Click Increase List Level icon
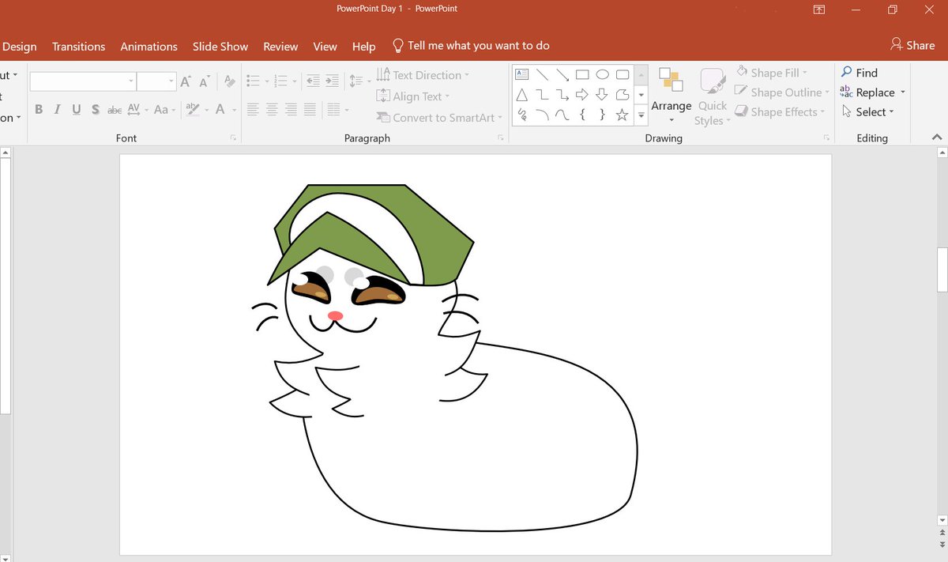 [333, 81]
